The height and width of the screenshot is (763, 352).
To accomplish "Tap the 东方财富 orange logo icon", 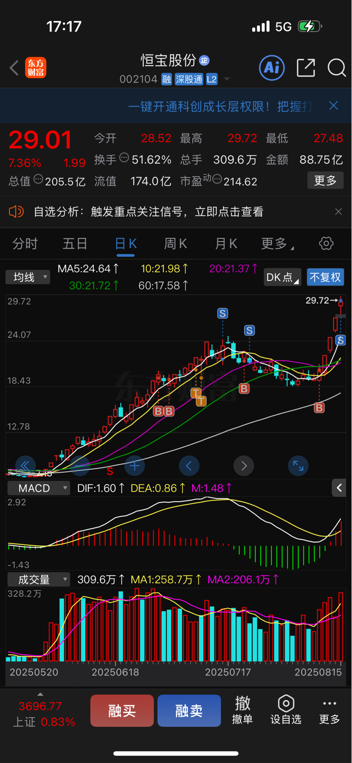I will 36,68.
